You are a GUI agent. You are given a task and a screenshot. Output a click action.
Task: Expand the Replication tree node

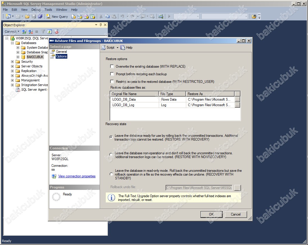12,71
